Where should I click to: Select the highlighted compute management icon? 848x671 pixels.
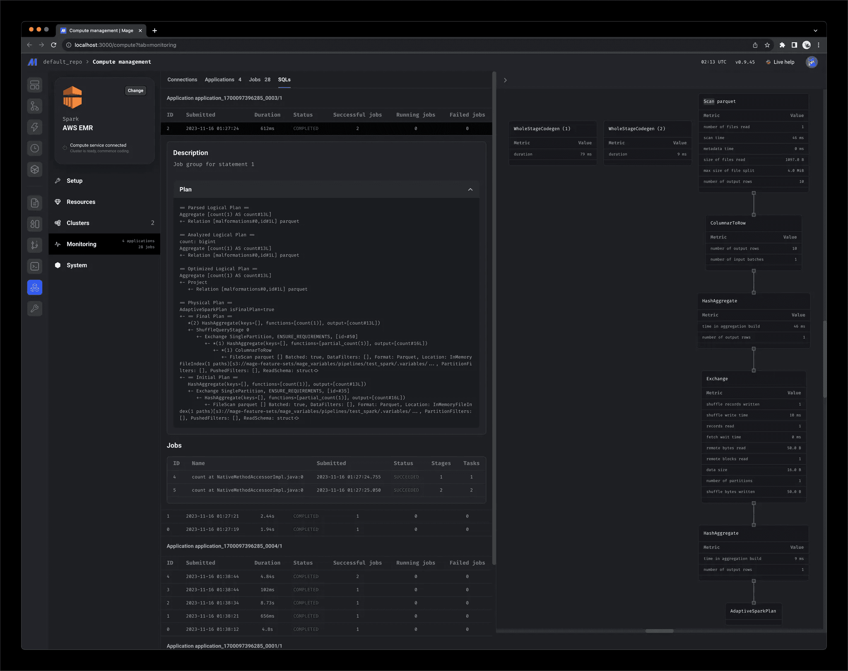tap(35, 287)
